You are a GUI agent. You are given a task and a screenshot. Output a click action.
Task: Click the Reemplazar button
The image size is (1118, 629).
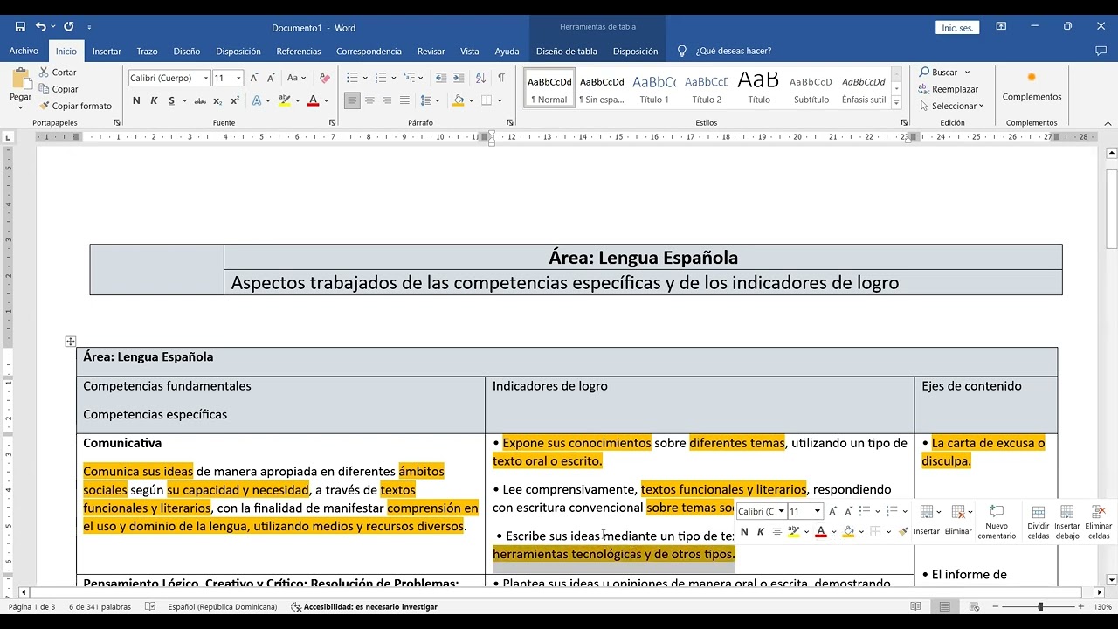[x=949, y=89]
